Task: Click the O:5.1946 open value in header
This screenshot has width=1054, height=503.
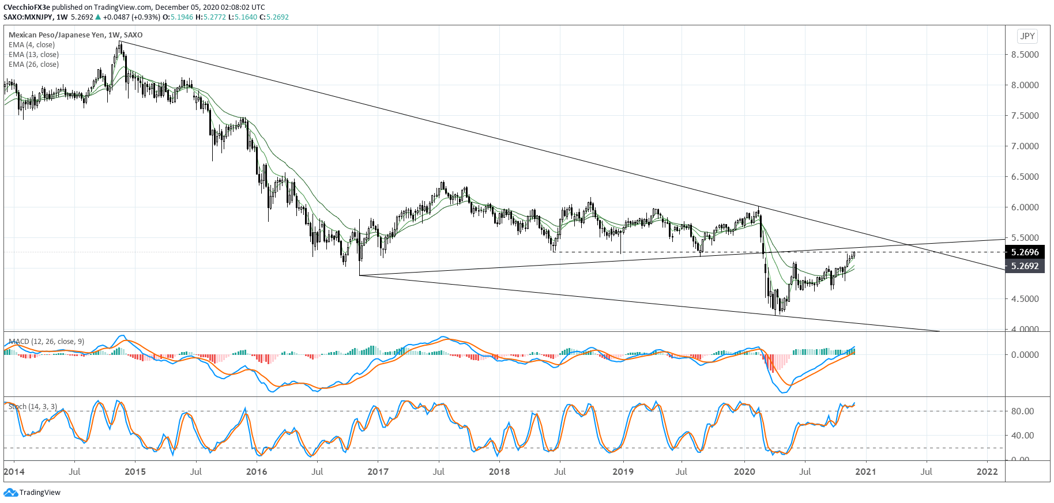Action: (x=178, y=17)
